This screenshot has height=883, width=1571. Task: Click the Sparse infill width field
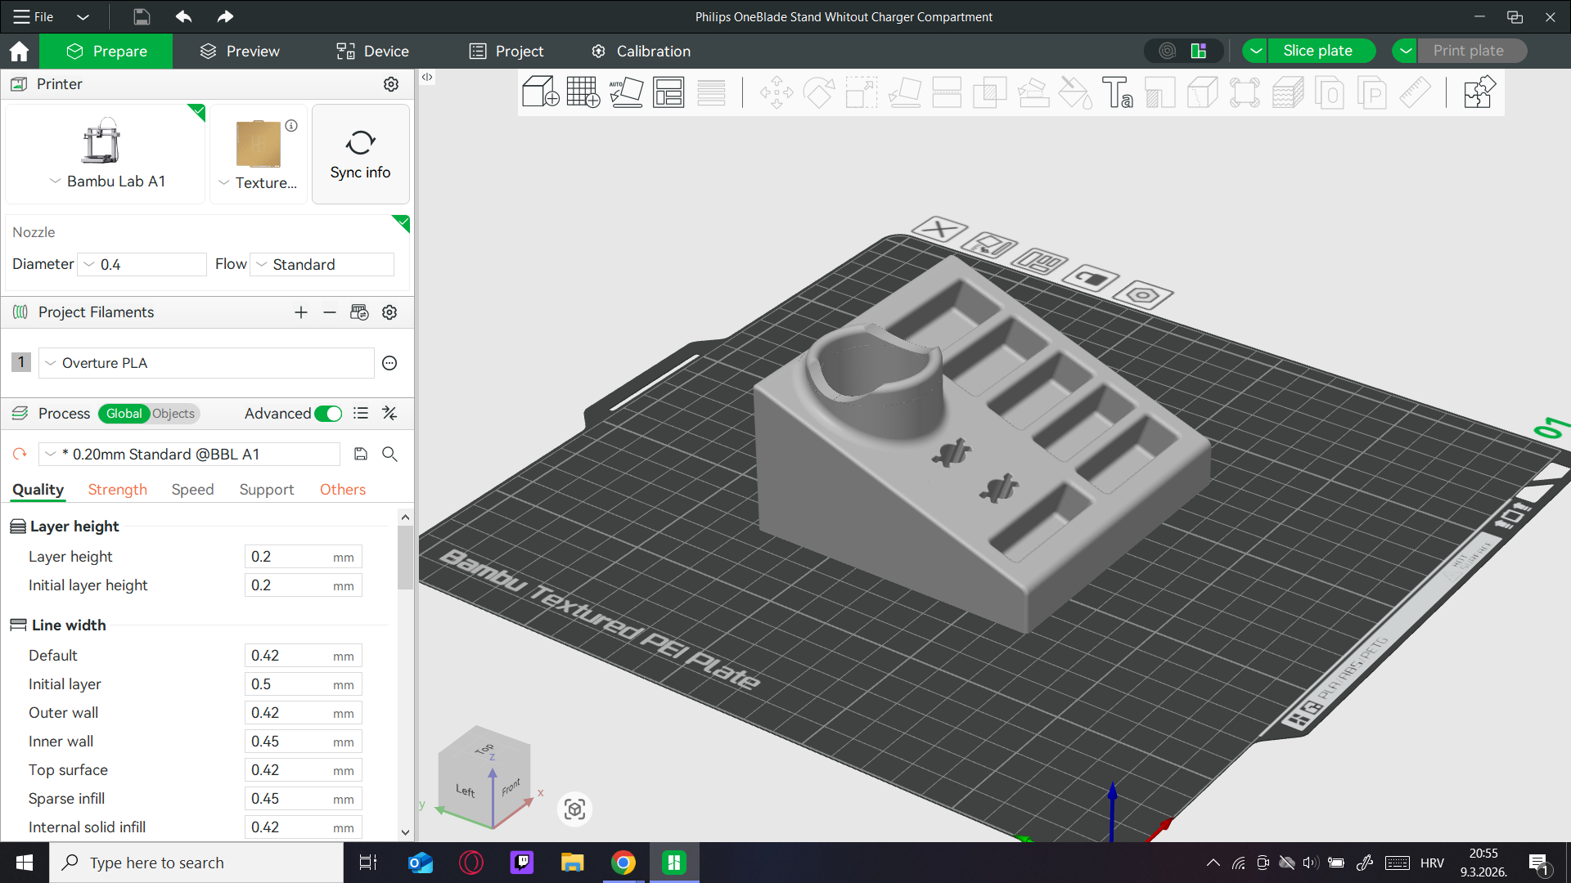pyautogui.click(x=303, y=799)
